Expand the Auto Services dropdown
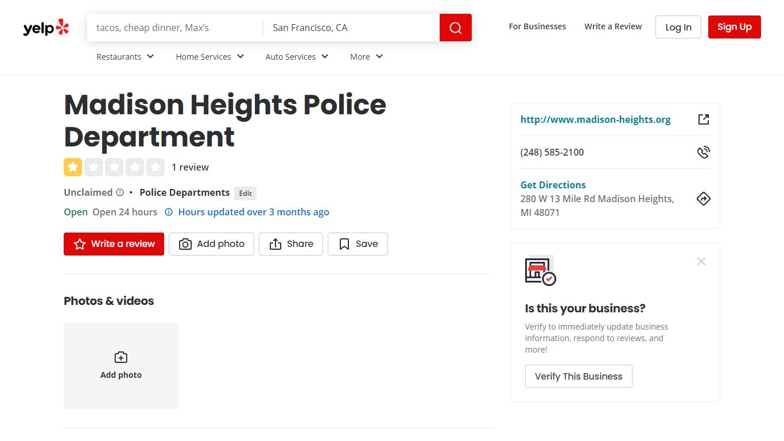This screenshot has width=784, height=441. 297,56
